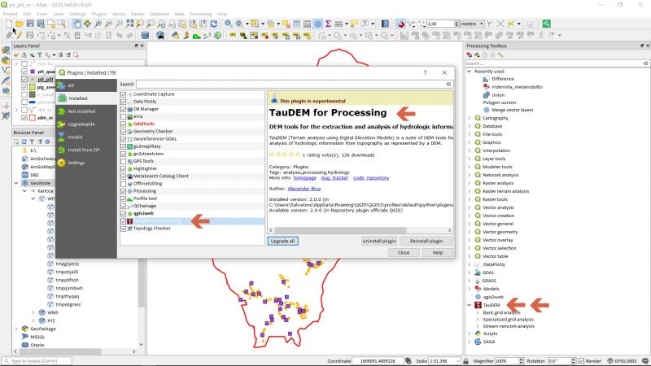Toggle visibility of adm_vc layer

coord(24,118)
